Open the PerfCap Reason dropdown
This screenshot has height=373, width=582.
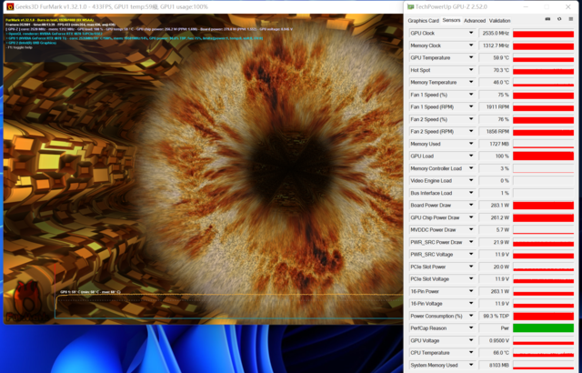pos(471,328)
